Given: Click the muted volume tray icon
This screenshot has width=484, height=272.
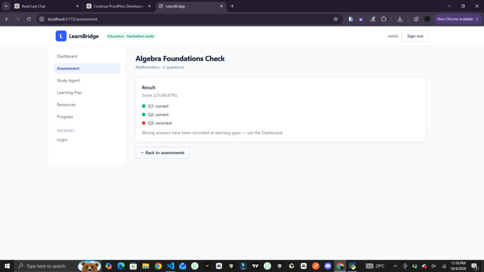Looking at the screenshot, I should tap(434, 266).
